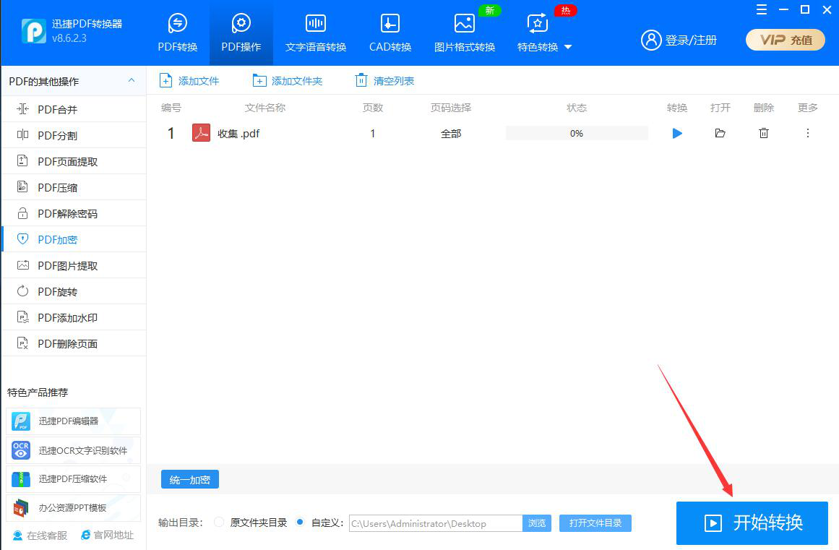Select PDF添加水印 in the sidebar
Image resolution: width=839 pixels, height=550 pixels.
(74, 317)
